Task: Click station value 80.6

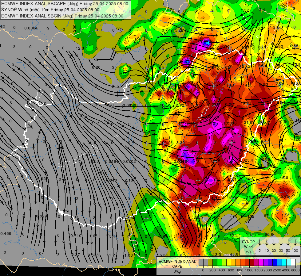Action: pos(269,234)
